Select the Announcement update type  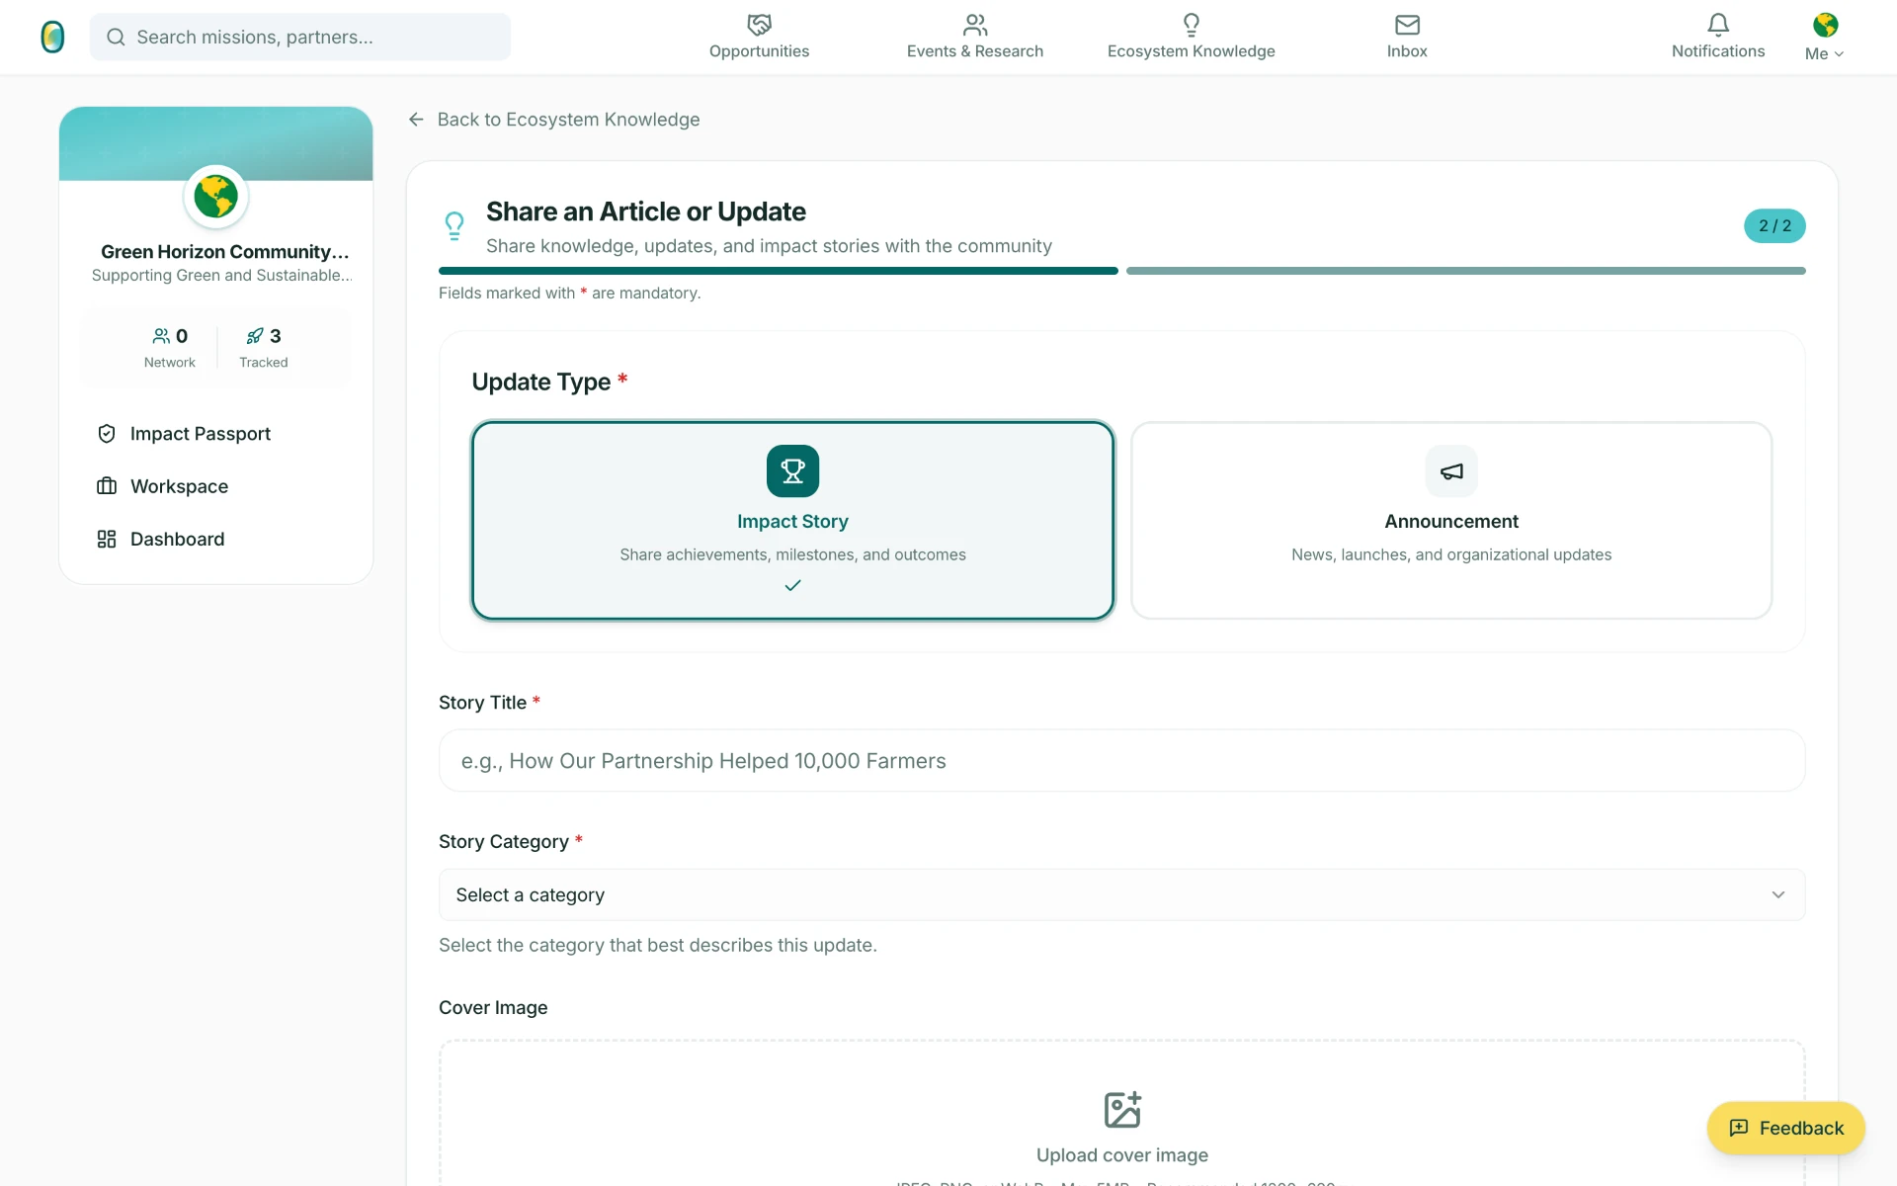(1451, 521)
